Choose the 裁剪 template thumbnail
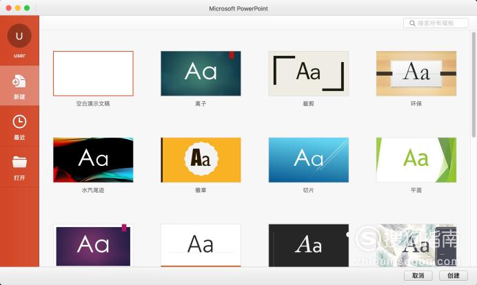 click(x=309, y=74)
